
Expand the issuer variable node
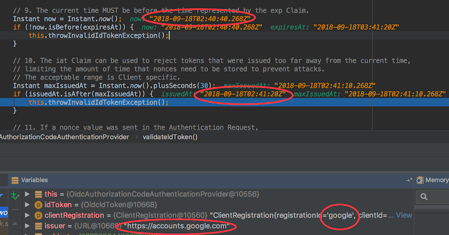[27, 226]
